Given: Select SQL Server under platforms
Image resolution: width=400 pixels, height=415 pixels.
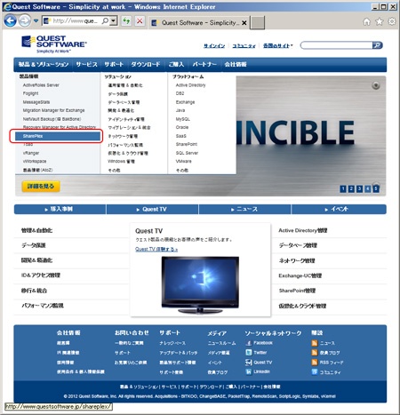Looking at the screenshot, I should coord(187,153).
